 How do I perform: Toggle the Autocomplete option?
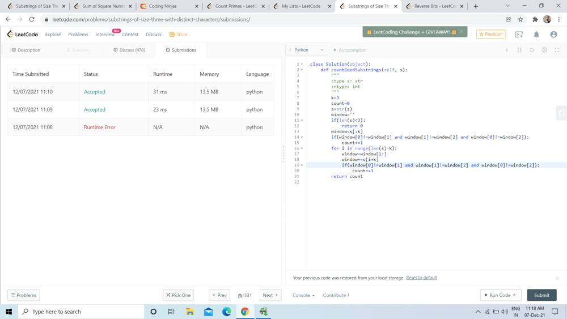[350, 50]
